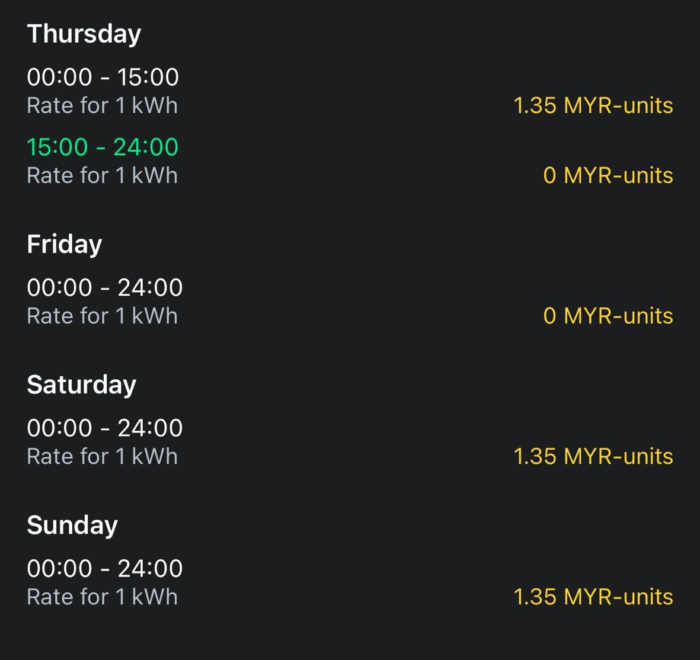Select the Sunday day heading

tap(72, 525)
